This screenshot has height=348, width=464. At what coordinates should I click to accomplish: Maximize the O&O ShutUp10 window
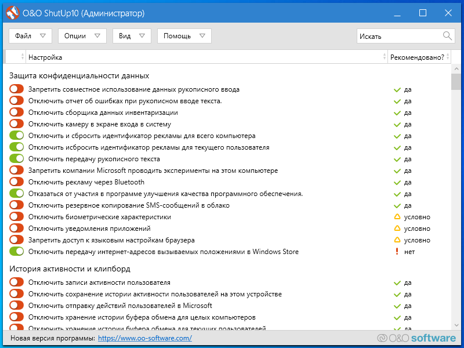[x=423, y=13]
